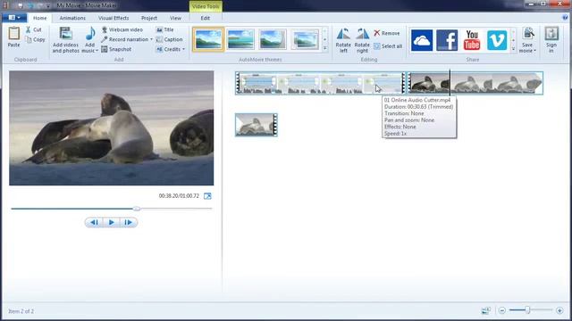Click the Add music note icon
The image size is (572, 321).
coord(90,34)
